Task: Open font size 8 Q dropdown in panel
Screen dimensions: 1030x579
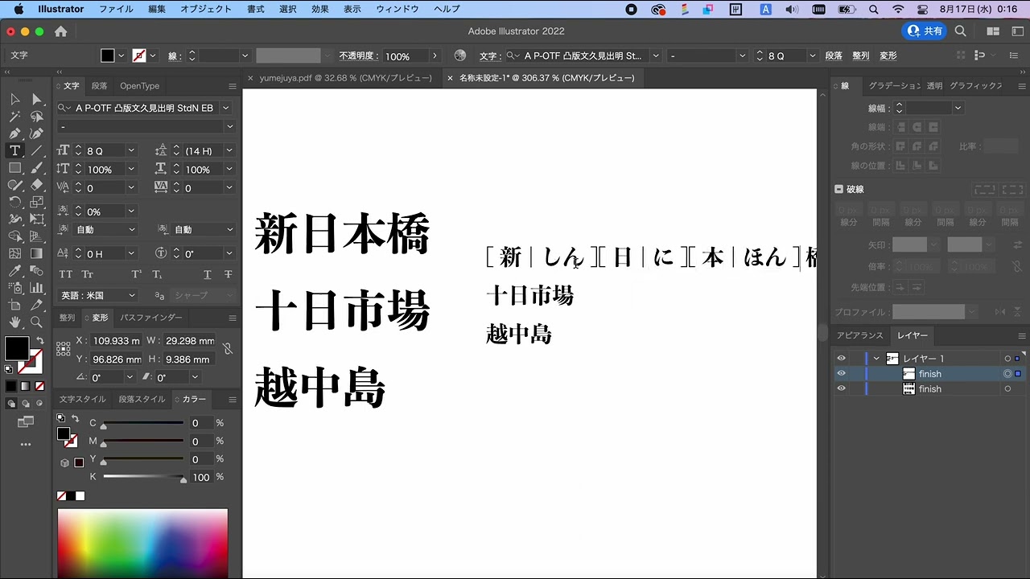Action: 131,151
